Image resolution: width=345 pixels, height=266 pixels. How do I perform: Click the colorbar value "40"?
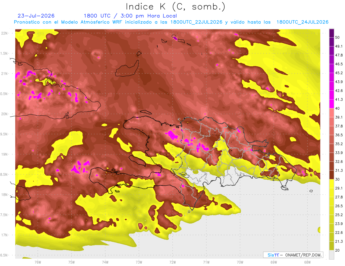coord(338,108)
